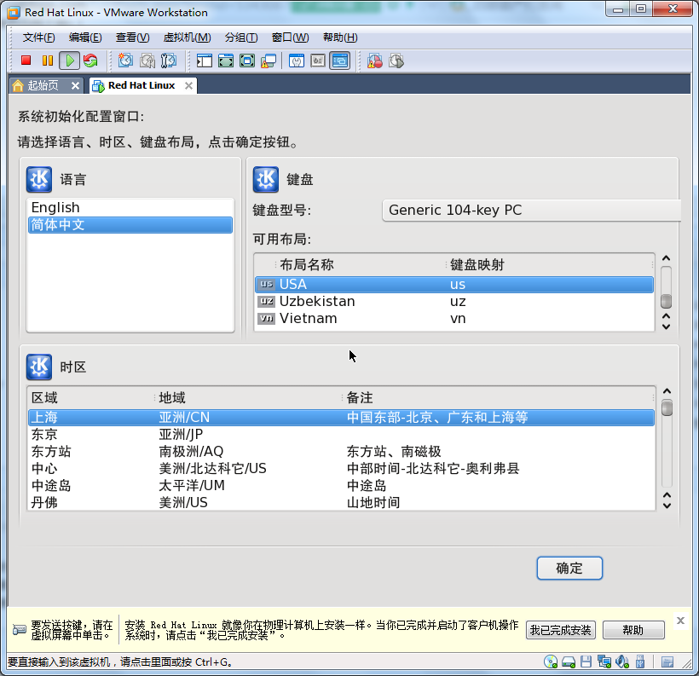
Task: Click the Unity mode warning windows icon
Action: pos(269,61)
